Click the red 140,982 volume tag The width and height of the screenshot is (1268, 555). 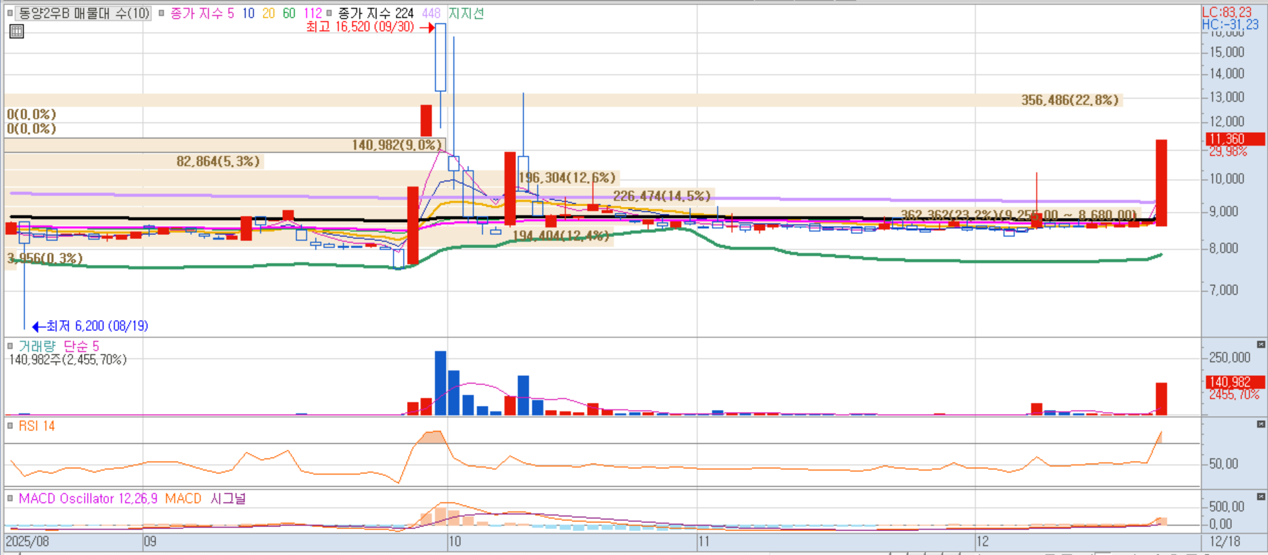point(1235,382)
